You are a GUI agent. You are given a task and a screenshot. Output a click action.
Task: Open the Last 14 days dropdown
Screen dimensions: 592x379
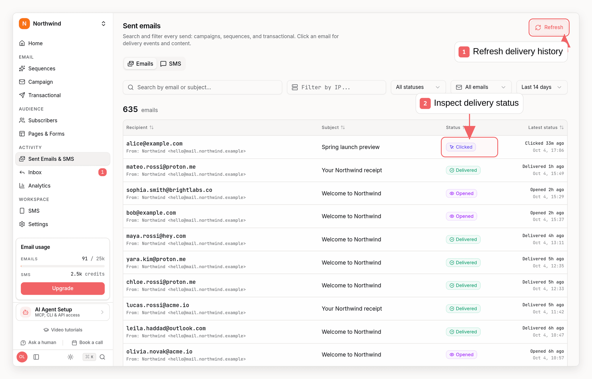[x=542, y=88]
